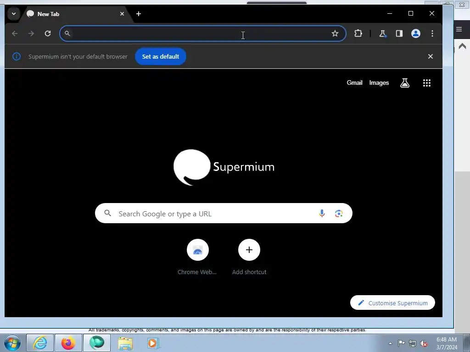Open the tab search dropdown arrow

[13, 14]
